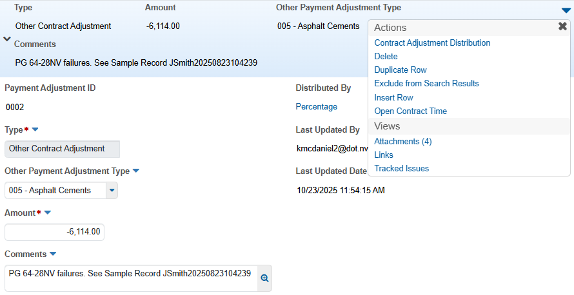Click the disabled Type field Other Contract Adjustment
This screenshot has height=295, width=574.
coord(62,149)
